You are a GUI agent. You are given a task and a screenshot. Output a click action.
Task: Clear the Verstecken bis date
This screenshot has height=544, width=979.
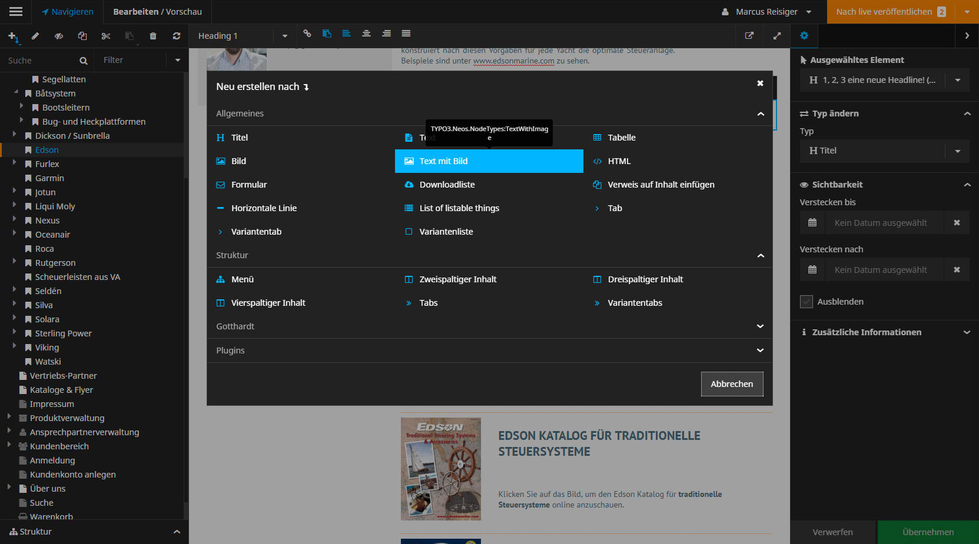pyautogui.click(x=957, y=223)
